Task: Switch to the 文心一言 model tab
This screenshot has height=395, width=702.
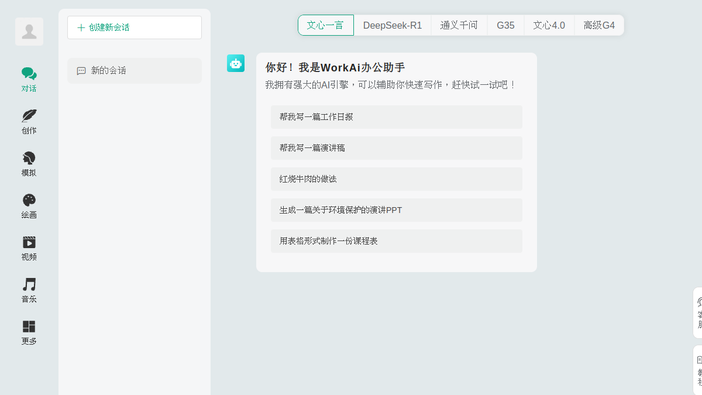Action: tap(326, 25)
